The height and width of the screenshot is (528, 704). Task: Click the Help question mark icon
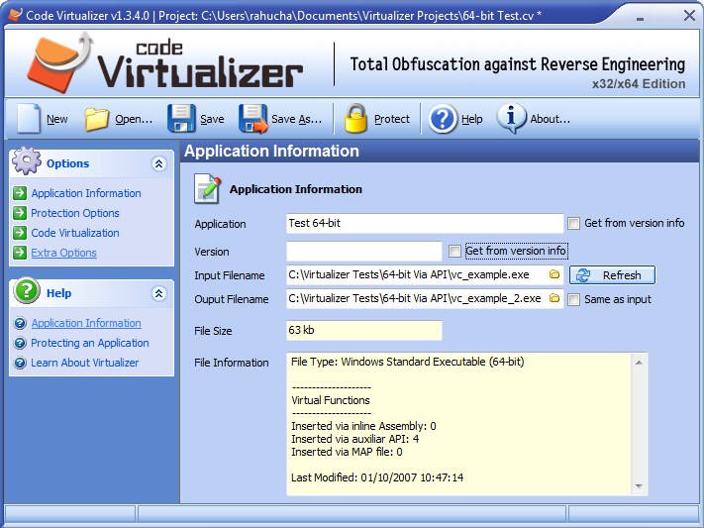coord(443,119)
